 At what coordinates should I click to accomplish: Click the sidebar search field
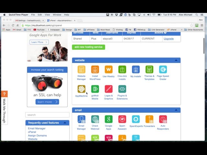click(47, 115)
